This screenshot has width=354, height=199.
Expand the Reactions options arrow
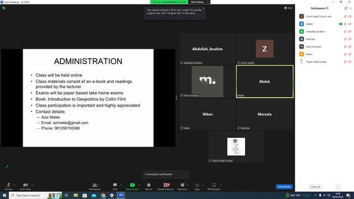point(188,185)
